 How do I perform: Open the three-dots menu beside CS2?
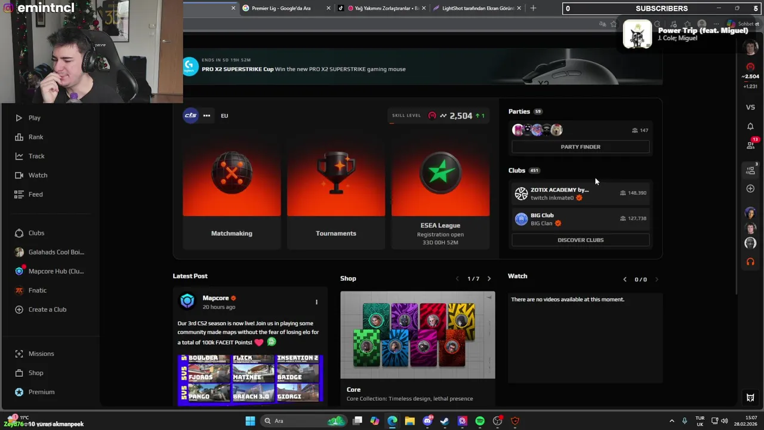[207, 115]
